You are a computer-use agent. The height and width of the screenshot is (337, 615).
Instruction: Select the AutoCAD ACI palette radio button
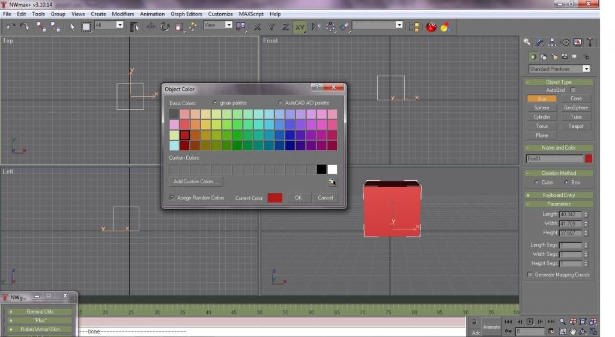pyautogui.click(x=280, y=103)
